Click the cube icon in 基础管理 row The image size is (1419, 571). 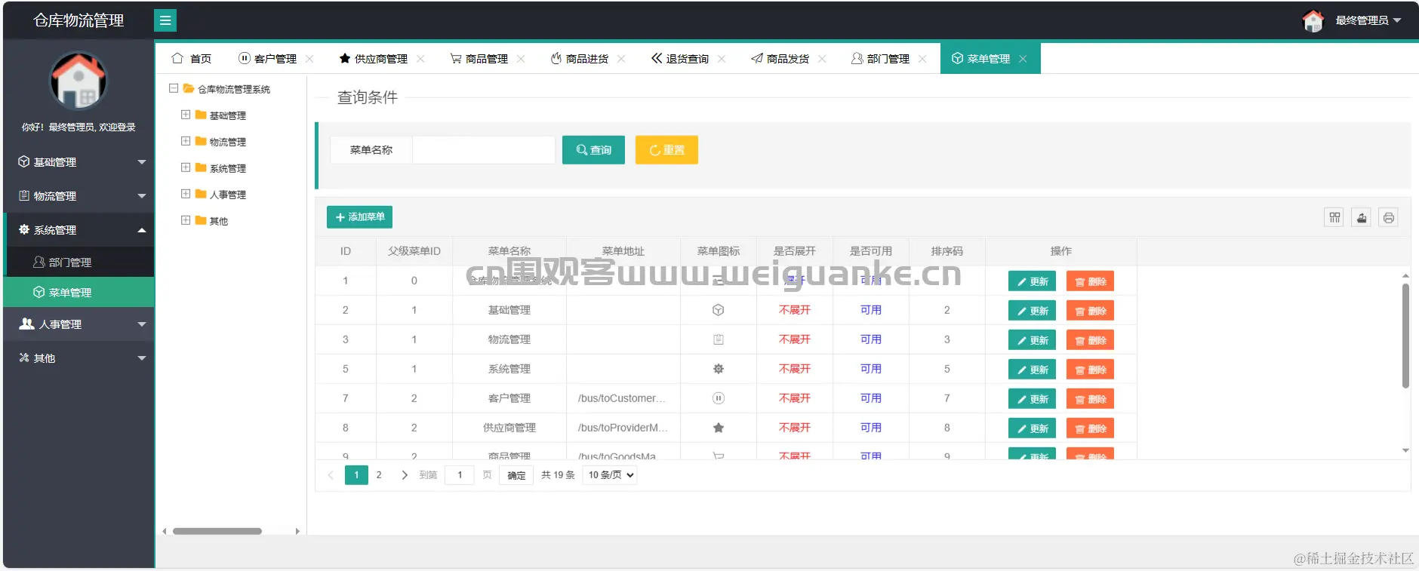719,310
